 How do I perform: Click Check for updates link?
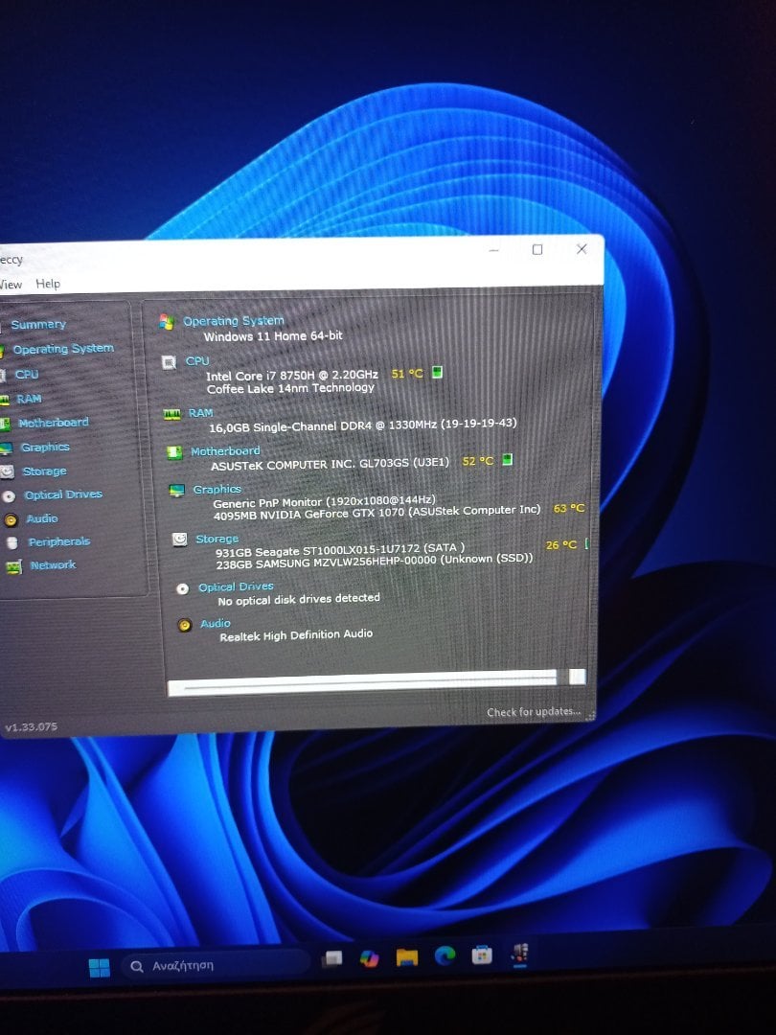pos(534,711)
